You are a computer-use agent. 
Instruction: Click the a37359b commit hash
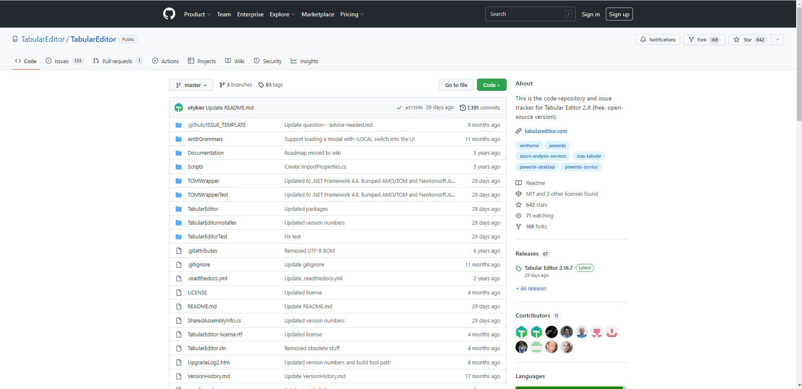(414, 107)
